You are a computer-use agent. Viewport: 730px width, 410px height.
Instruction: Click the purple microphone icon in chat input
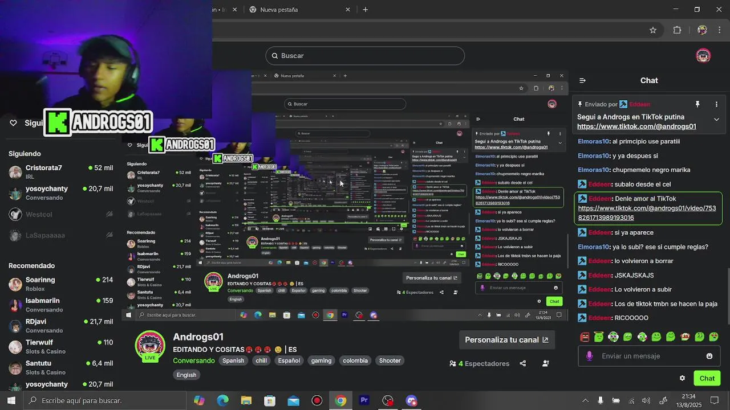590,356
